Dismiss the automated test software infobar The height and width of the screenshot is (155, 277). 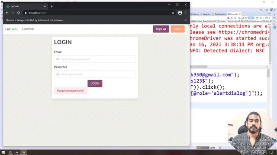pos(185,20)
